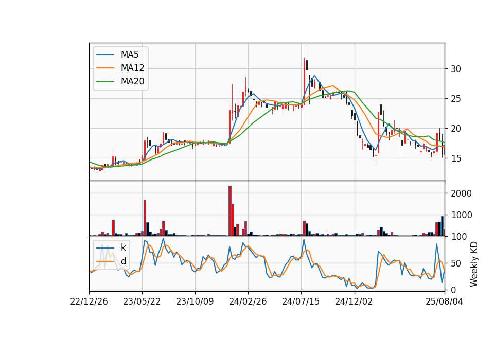Click the tallest volume bar above 2000
494x355 pixels.
tap(230, 211)
